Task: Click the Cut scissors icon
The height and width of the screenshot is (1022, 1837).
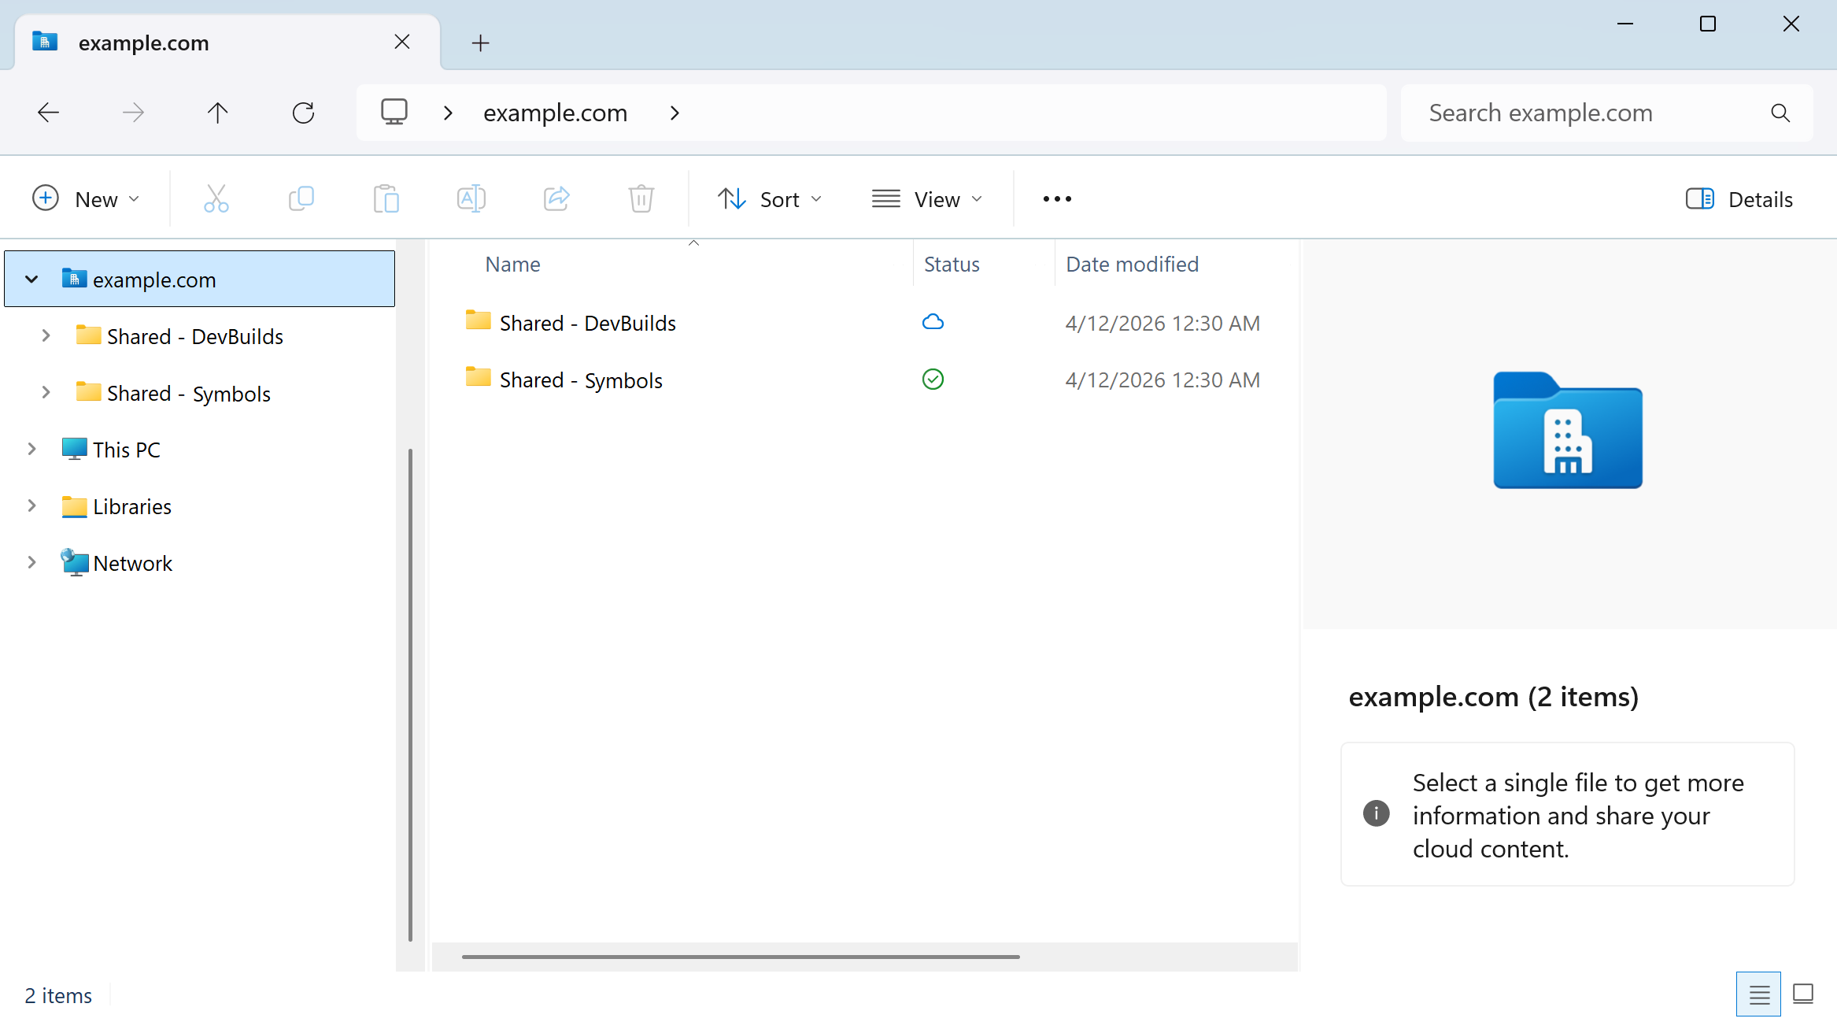Action: pos(216,198)
